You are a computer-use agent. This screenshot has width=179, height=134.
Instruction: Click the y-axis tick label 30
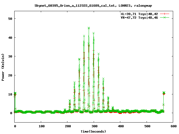pos(10,56)
